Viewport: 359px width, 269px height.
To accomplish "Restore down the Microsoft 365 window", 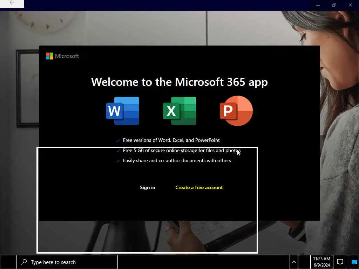I will click(x=334, y=5).
